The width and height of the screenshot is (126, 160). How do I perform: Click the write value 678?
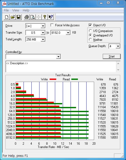(103, 85)
